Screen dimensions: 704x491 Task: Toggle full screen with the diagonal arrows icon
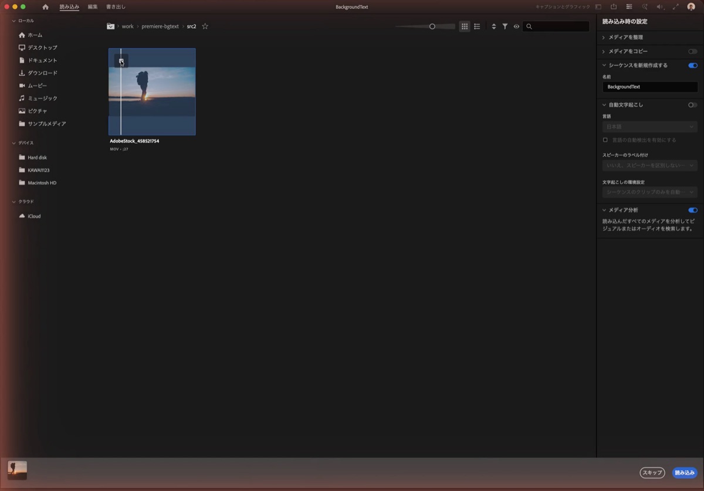point(675,7)
